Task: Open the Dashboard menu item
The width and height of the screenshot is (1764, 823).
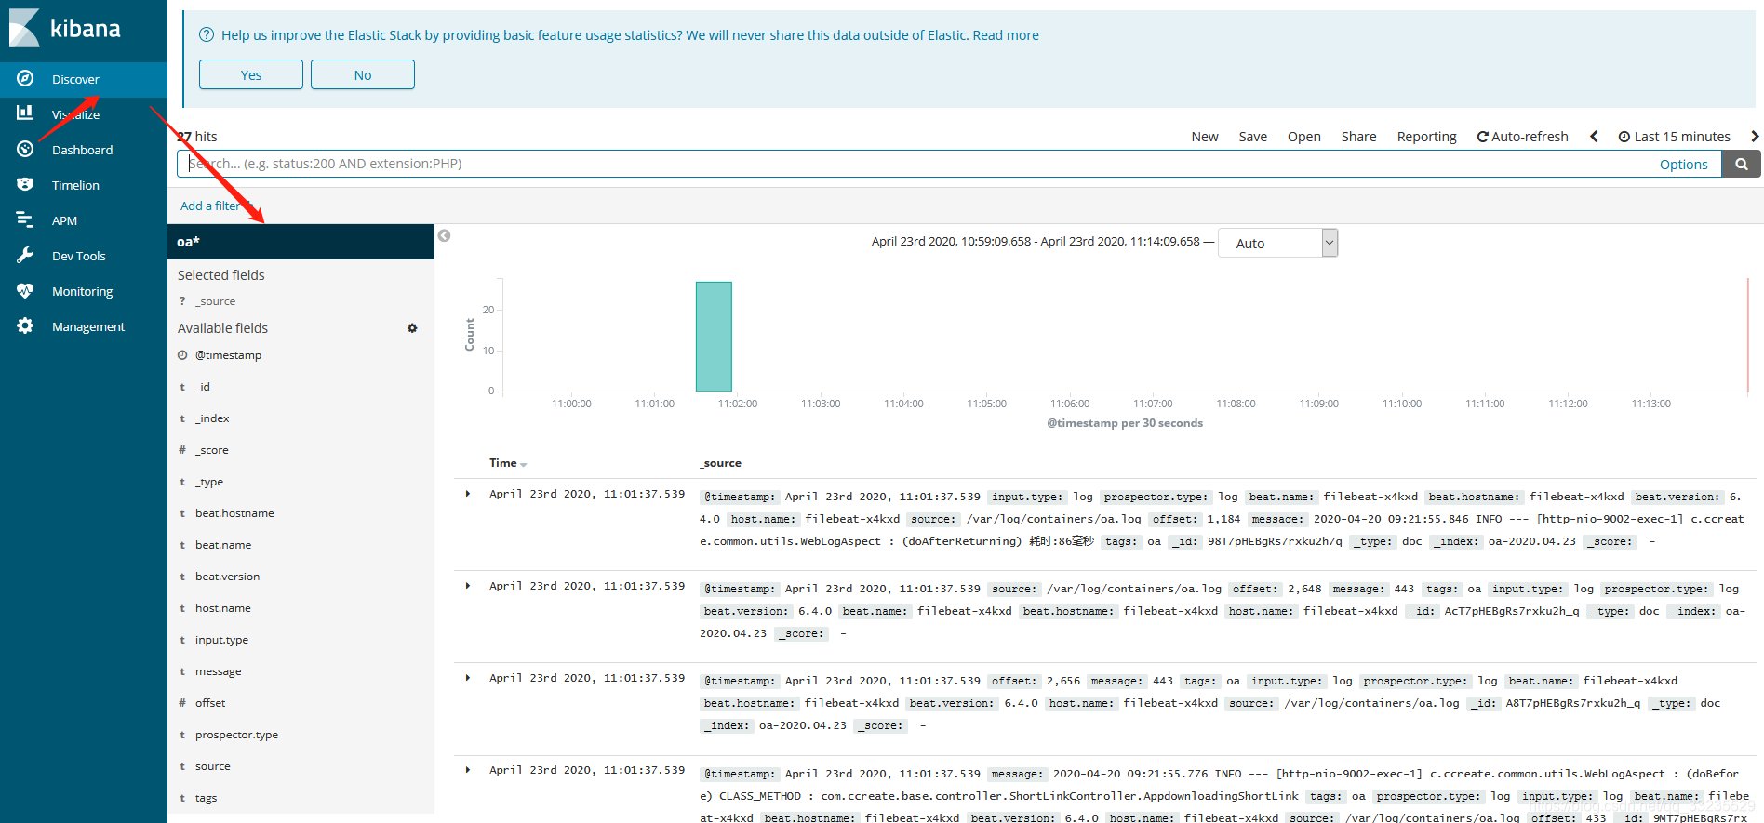Action: point(84,150)
